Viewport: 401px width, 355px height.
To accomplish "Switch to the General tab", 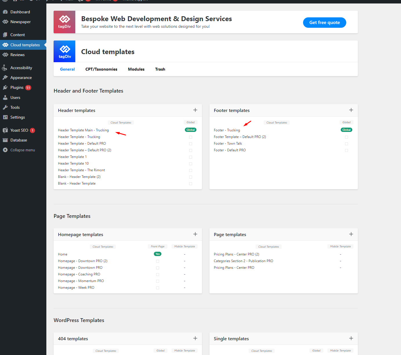I will (x=67, y=69).
